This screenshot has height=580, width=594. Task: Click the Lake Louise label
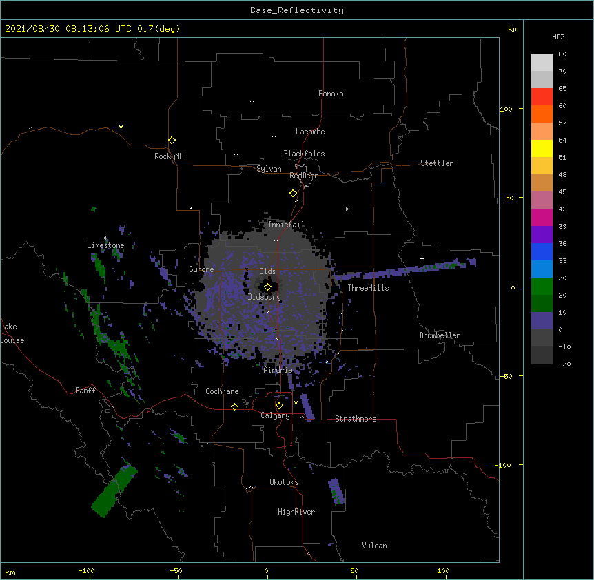click(x=12, y=333)
